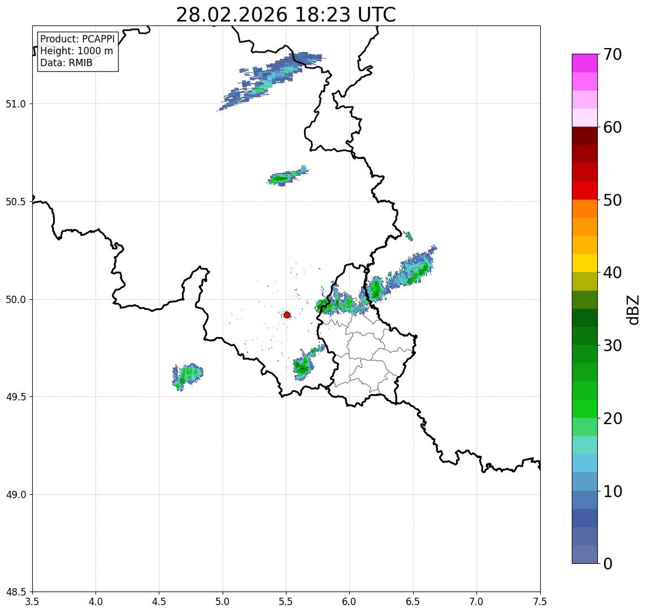Image resolution: width=647 pixels, height=613 pixels.
Task: Click the Height: 1000 m label
Action: 76,51
